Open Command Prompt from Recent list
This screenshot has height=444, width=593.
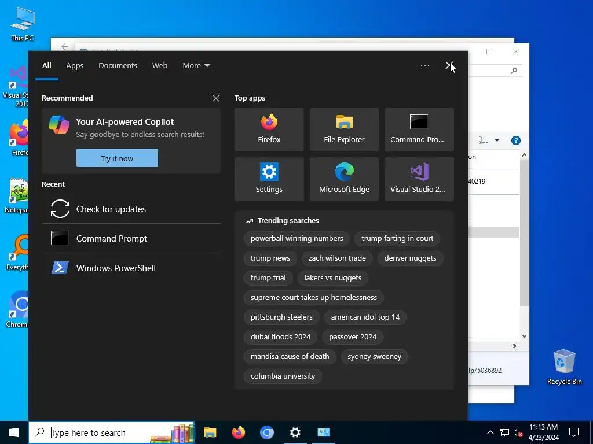tap(131, 239)
